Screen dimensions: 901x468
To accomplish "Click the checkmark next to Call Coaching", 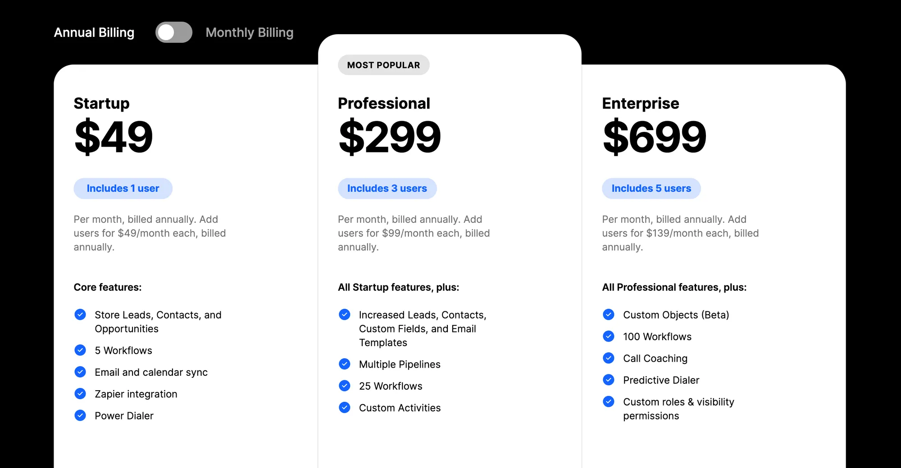I will click(609, 358).
